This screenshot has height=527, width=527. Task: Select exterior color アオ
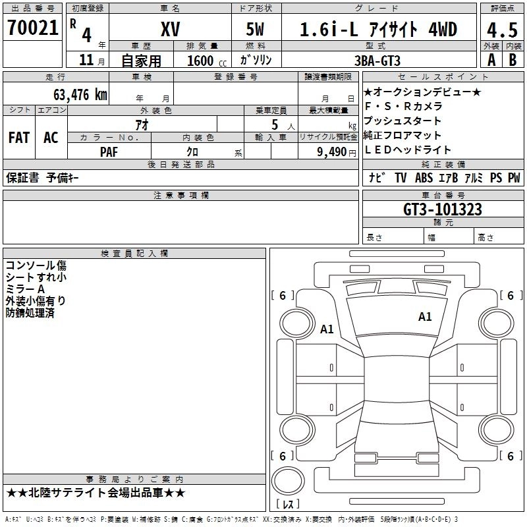pyautogui.click(x=142, y=125)
